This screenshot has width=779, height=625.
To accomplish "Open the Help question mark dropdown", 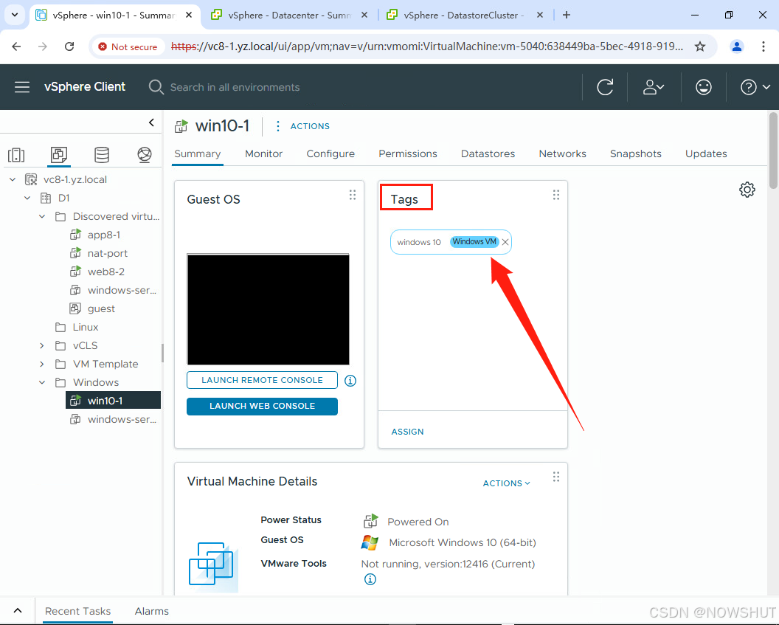I will tap(755, 87).
